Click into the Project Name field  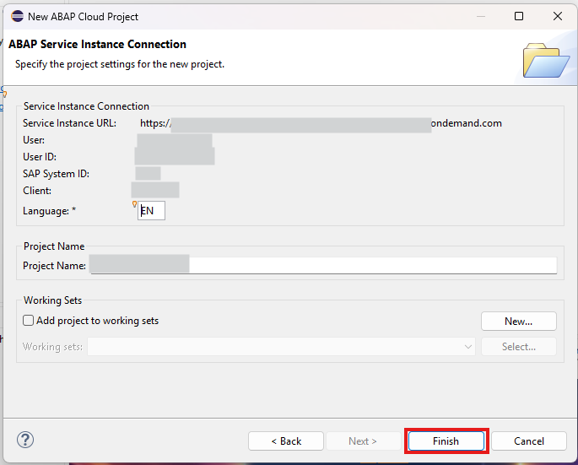(323, 266)
